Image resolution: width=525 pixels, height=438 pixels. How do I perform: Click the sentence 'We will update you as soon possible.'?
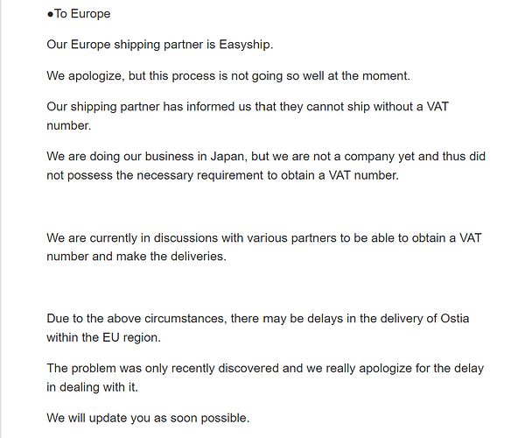pyautogui.click(x=149, y=418)
